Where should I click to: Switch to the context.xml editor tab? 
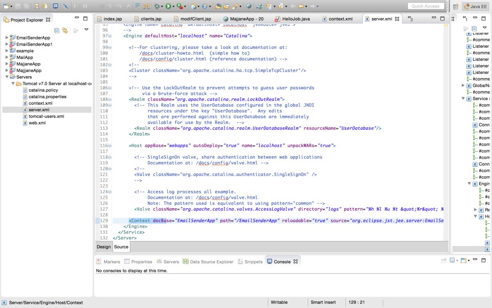click(x=337, y=19)
